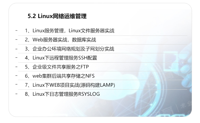
Task: Click item 5 企业级文件共享服务之FTP
Action: [57, 67]
